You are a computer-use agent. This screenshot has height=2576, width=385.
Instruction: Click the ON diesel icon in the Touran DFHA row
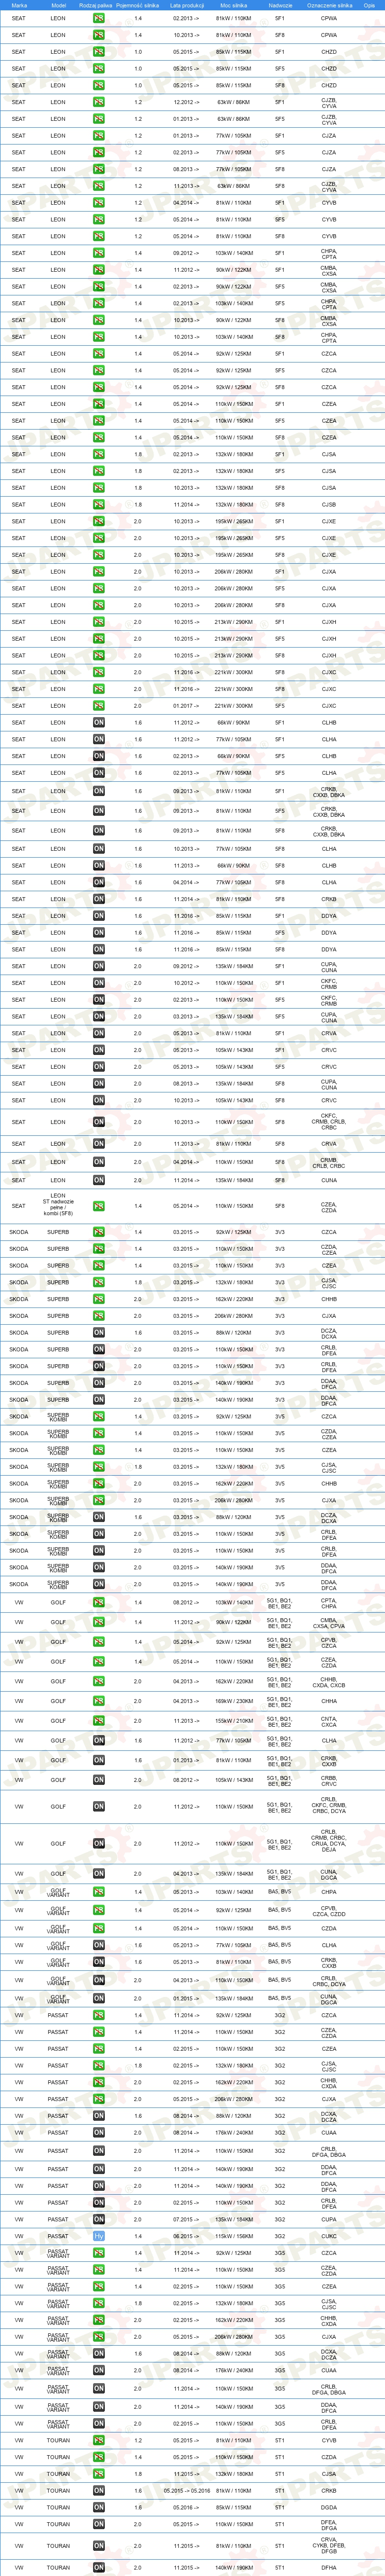tap(99, 2567)
